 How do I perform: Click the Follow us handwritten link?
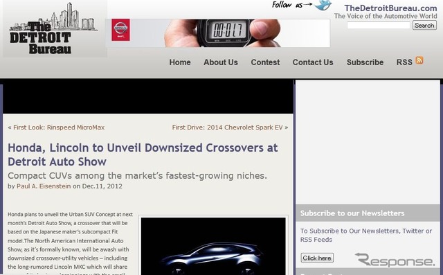coord(291,5)
